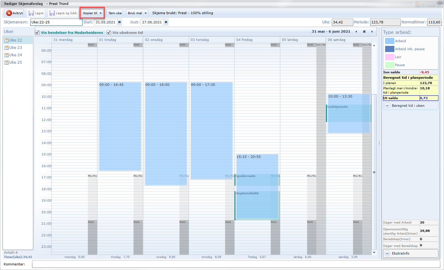Go to previous week with left arrow
This screenshot has height=270, width=444.
click(x=356, y=32)
